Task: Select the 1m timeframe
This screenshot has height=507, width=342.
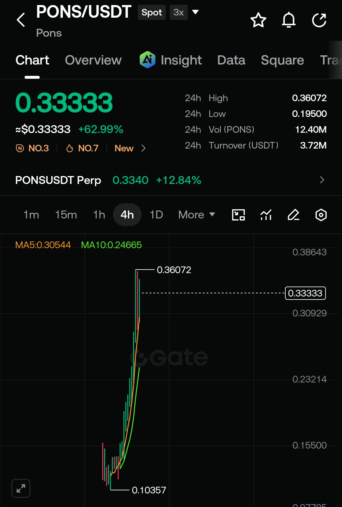Action: 31,215
